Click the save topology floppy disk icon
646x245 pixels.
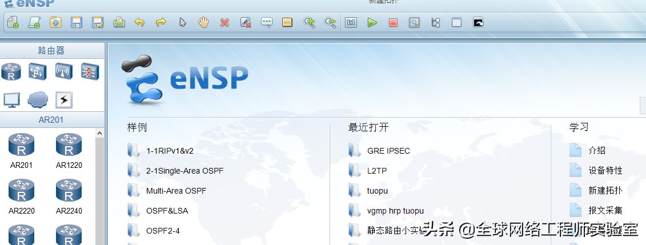[77, 22]
